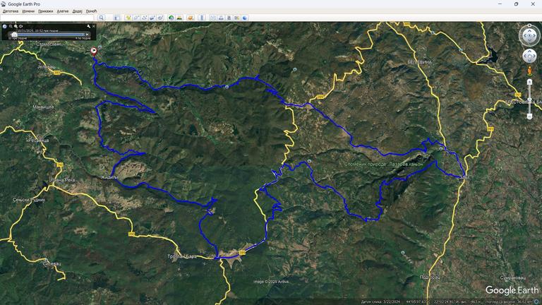
Task: Click the View in Google Maps icon
Action: (x=237, y=18)
